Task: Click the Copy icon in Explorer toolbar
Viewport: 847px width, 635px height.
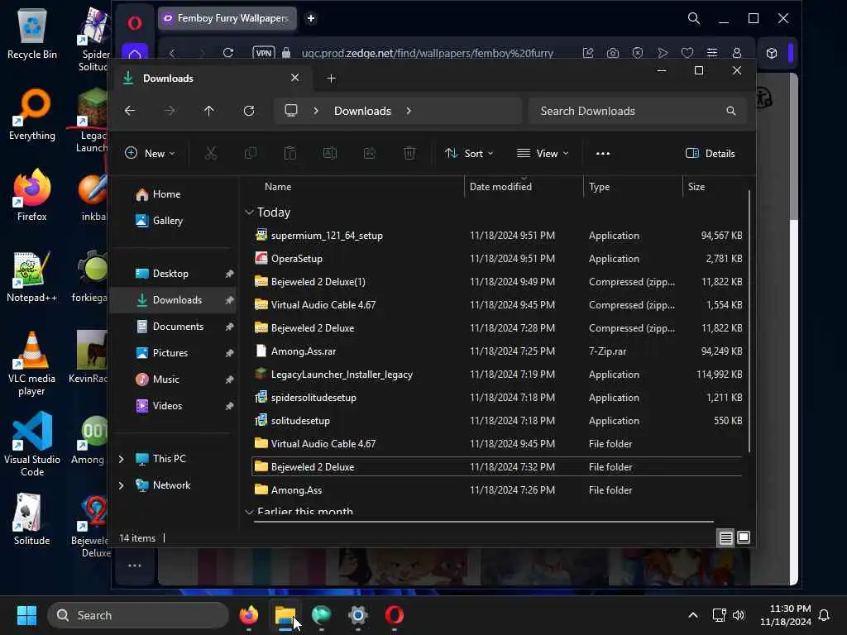Action: click(251, 153)
